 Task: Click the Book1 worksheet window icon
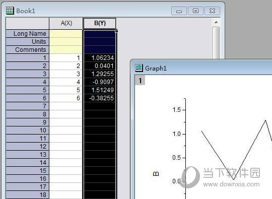(10, 11)
